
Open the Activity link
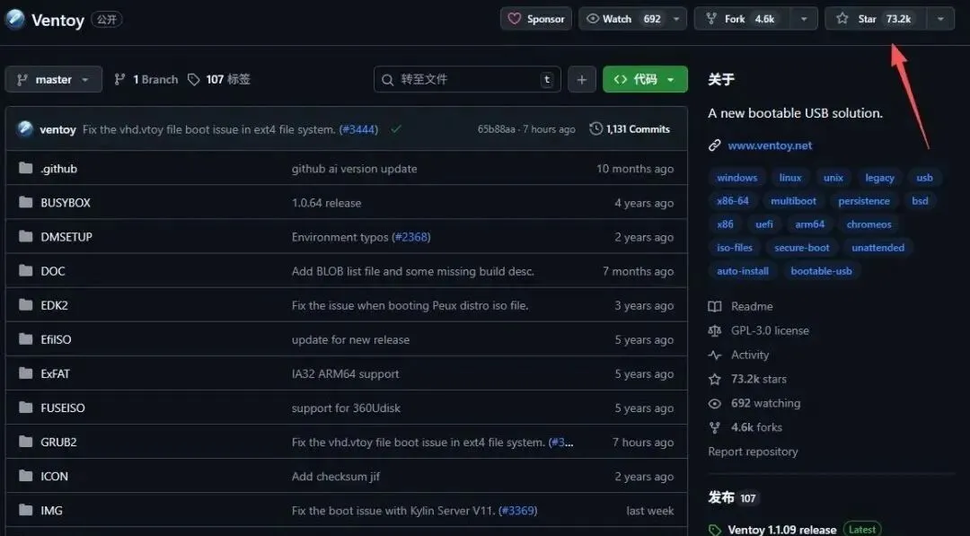point(739,355)
